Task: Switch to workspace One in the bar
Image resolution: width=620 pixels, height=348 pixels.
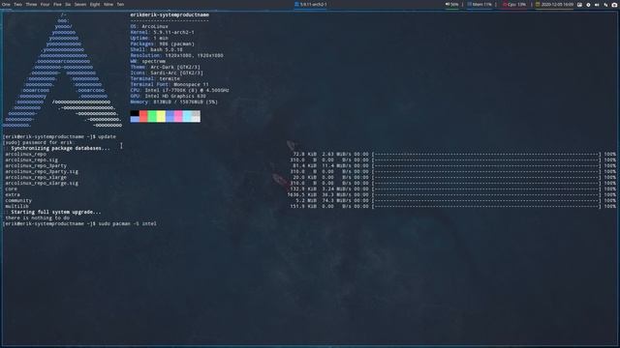Action: pos(6,4)
